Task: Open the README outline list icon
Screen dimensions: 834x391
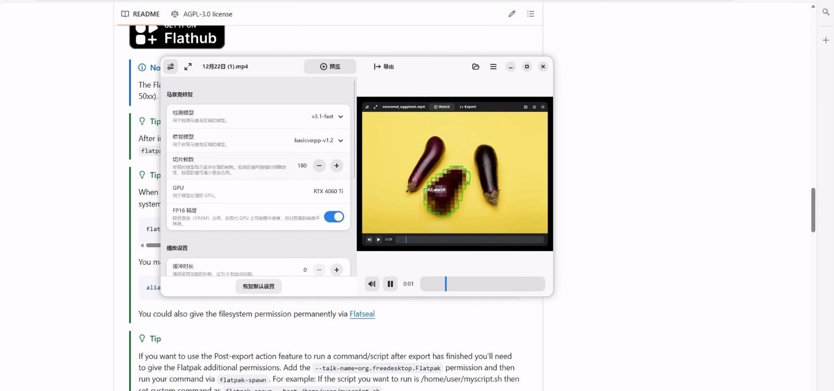Action: click(x=531, y=14)
